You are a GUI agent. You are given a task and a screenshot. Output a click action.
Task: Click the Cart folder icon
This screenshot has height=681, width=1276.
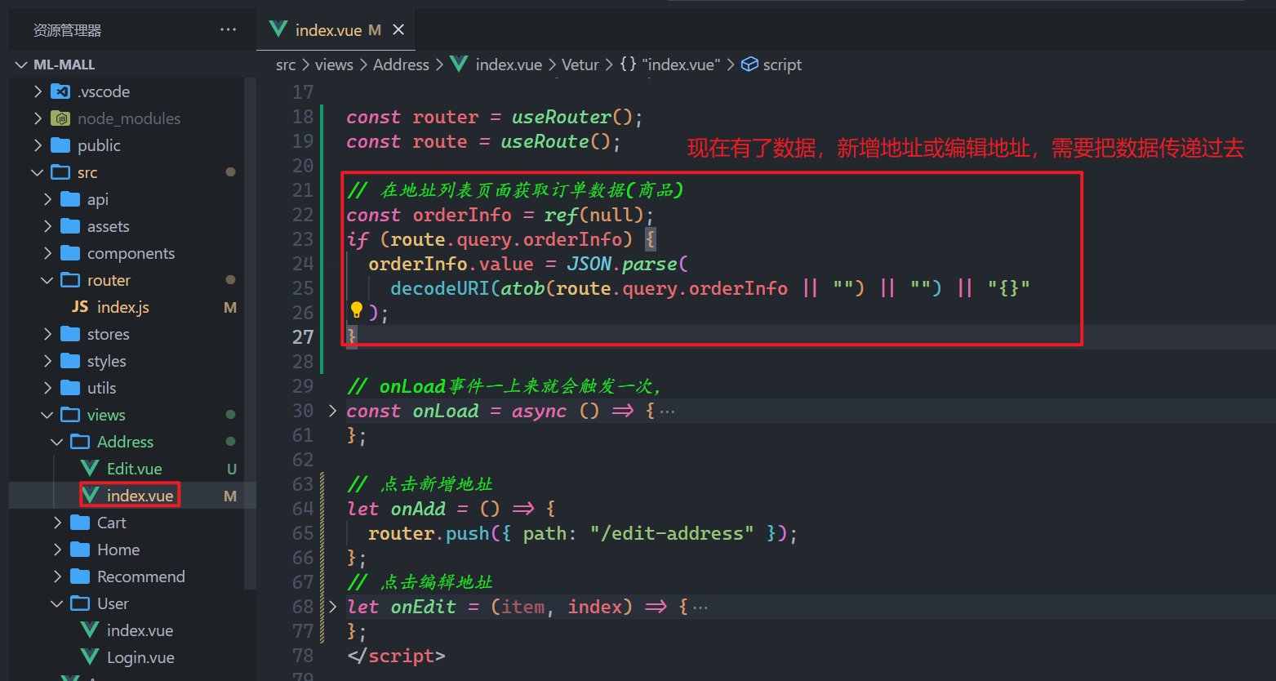(x=80, y=523)
